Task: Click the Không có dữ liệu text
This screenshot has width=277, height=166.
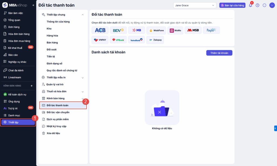Action: coord(162,128)
